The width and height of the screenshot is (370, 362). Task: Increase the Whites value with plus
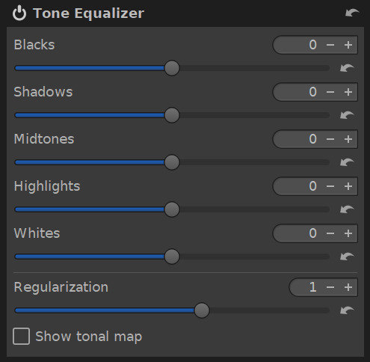348,233
